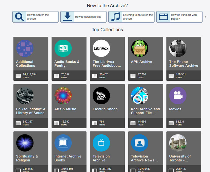This screenshot has height=172, width=210.
Task: Click the 3,280,937 items count
Action: click(x=105, y=169)
